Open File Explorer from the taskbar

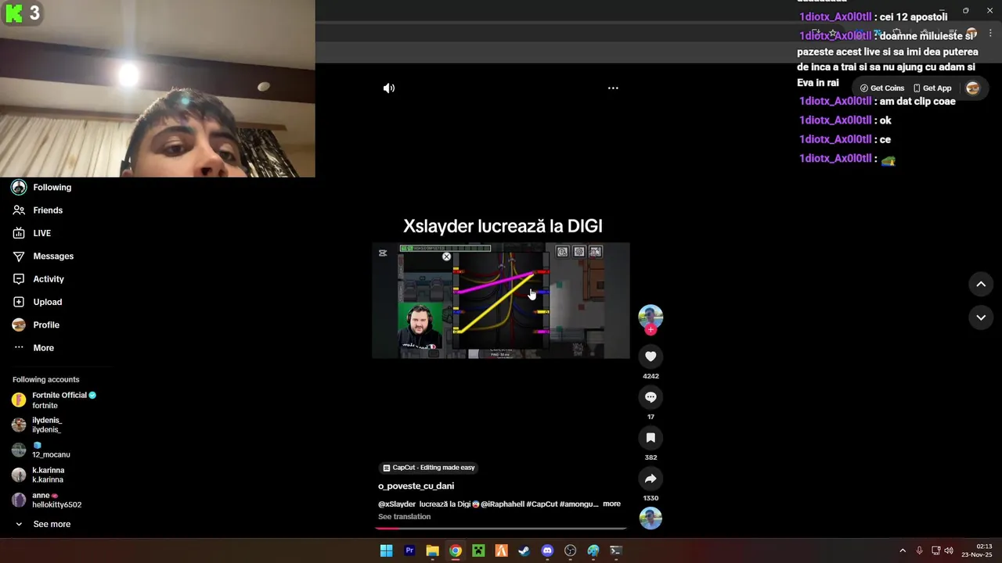(x=432, y=550)
